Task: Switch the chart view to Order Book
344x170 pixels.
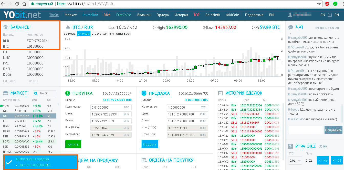Action: click(123, 34)
